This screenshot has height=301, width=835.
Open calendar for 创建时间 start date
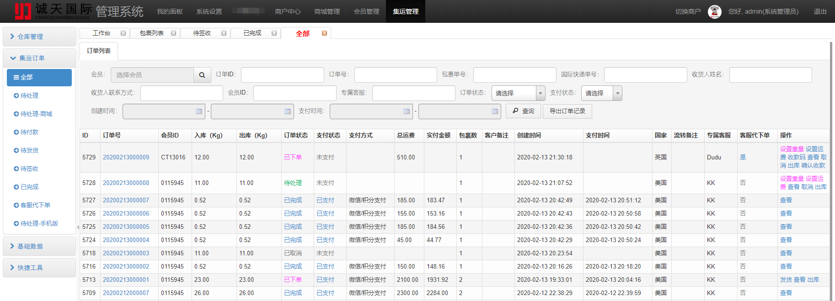coord(199,111)
